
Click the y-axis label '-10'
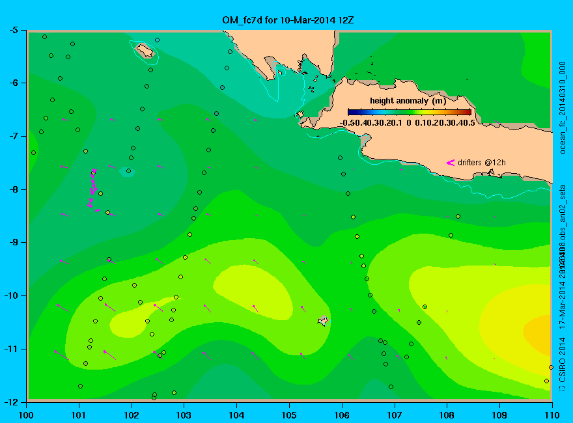coord(10,295)
